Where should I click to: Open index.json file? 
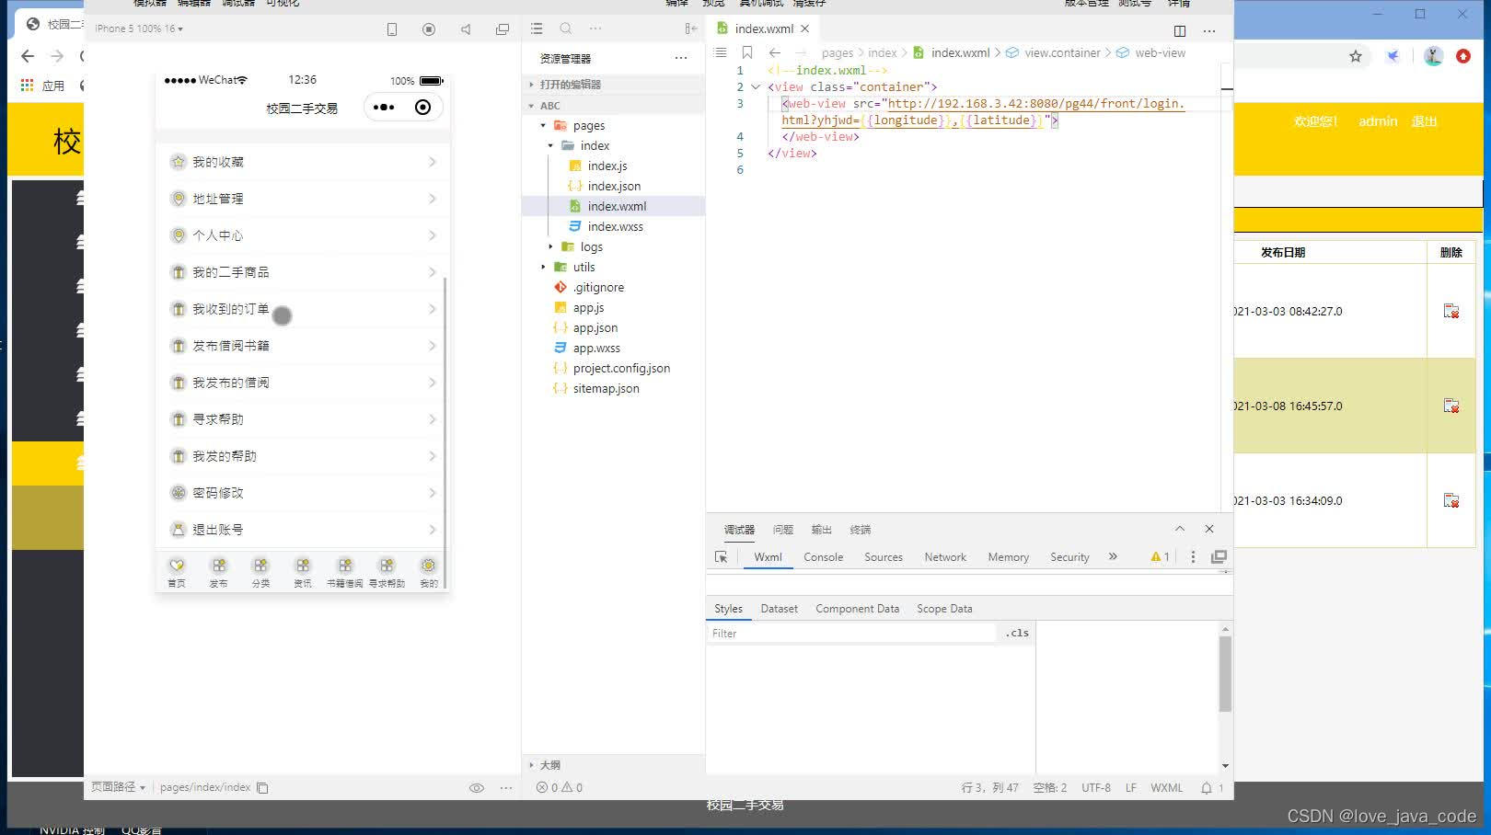click(614, 186)
